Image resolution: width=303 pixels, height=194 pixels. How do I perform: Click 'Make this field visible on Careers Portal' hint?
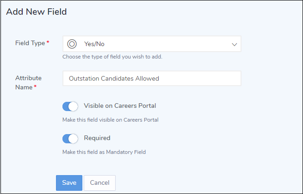point(110,120)
